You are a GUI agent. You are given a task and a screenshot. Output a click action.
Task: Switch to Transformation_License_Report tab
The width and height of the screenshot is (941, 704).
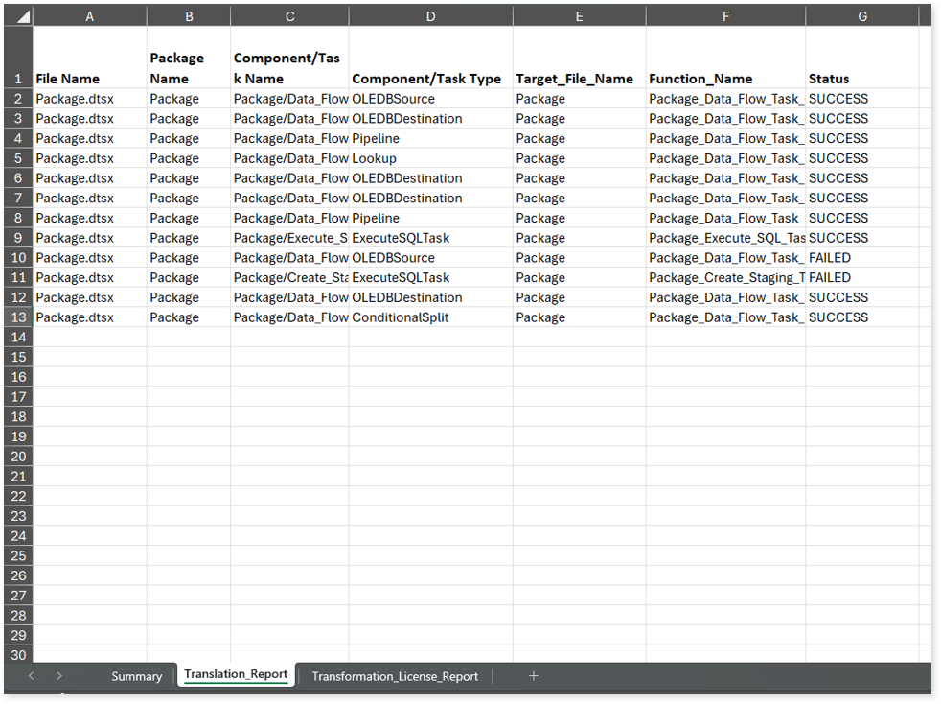[x=395, y=676]
